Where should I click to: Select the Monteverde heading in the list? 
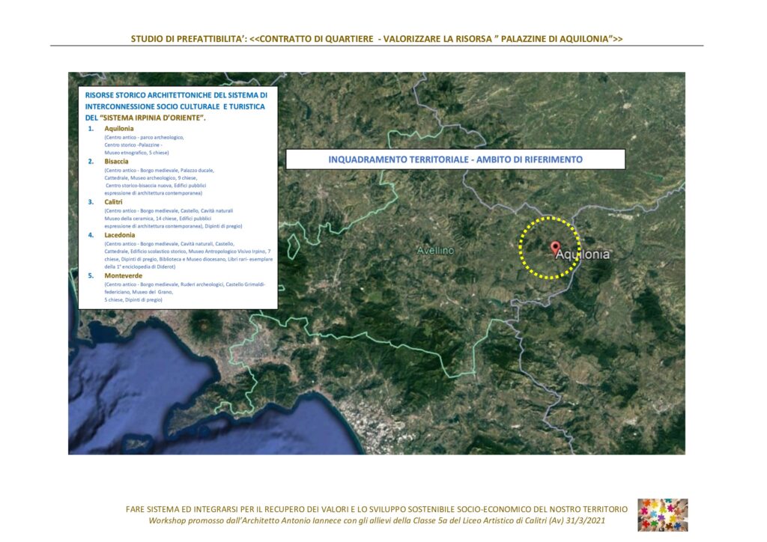(x=123, y=275)
